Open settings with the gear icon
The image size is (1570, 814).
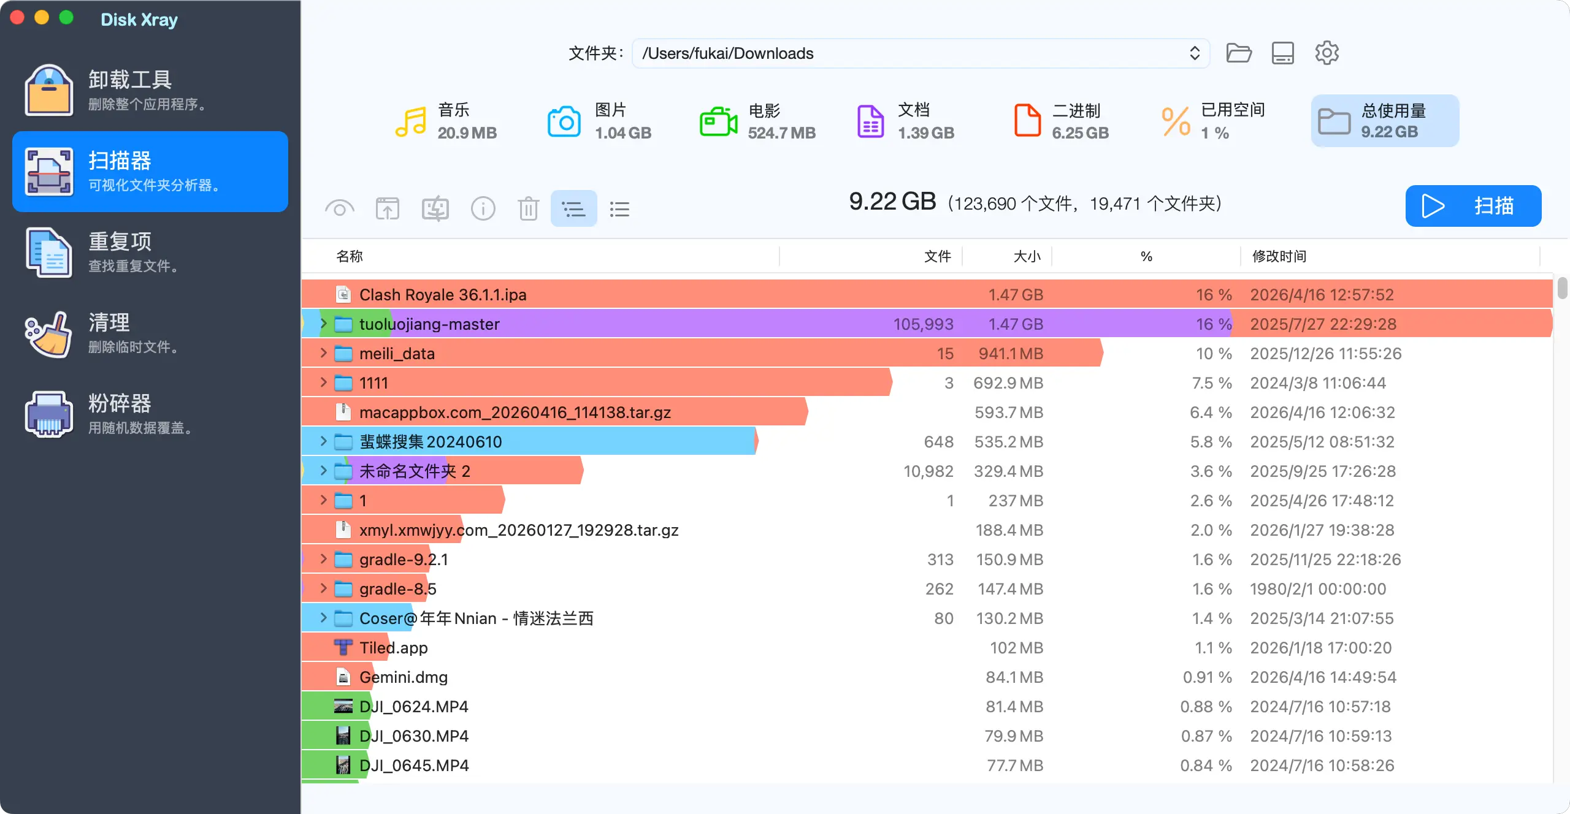1327,53
